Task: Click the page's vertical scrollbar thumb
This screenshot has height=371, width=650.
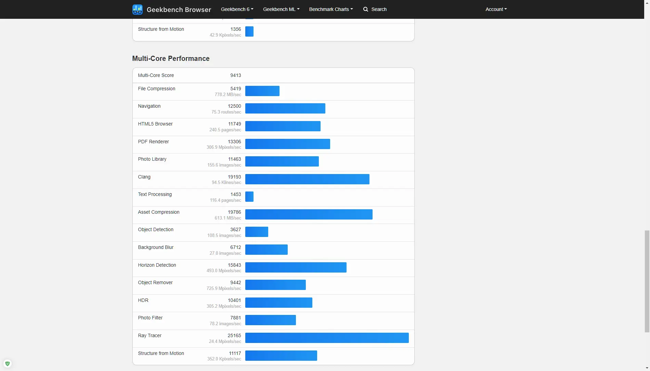Action: click(x=647, y=281)
